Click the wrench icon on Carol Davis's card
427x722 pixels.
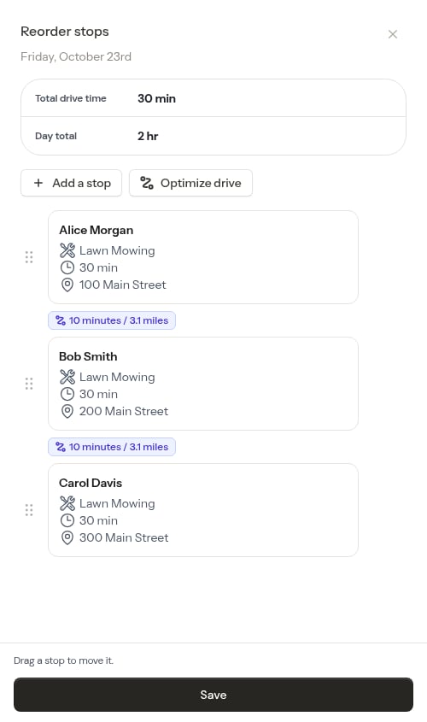pos(67,503)
